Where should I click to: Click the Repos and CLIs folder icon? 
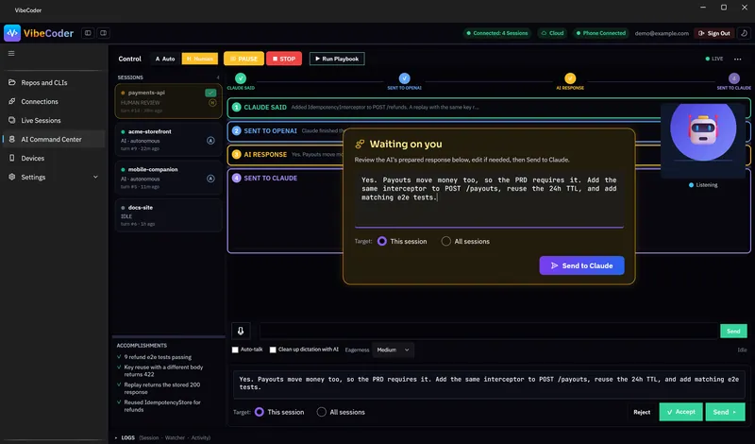click(12, 82)
